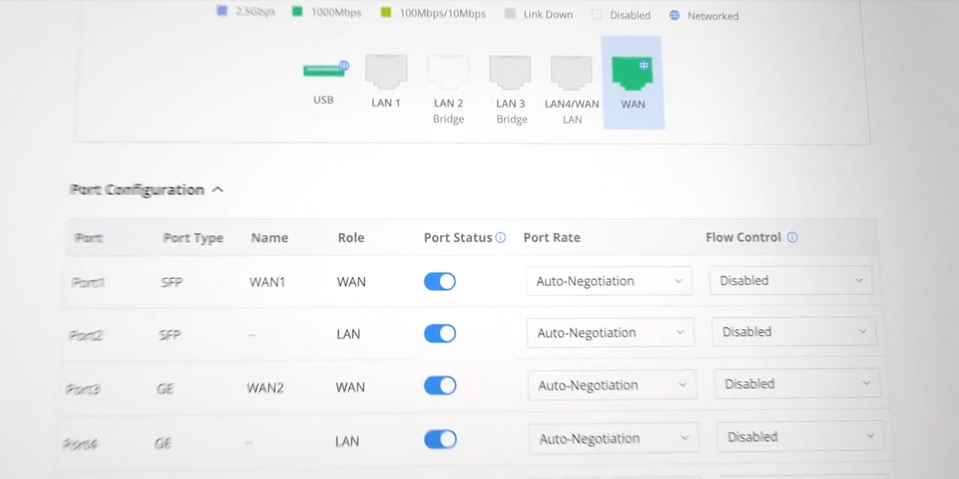Click the LAN 3 Bridge port icon
Image resolution: width=959 pixels, height=479 pixels.
coord(510,73)
